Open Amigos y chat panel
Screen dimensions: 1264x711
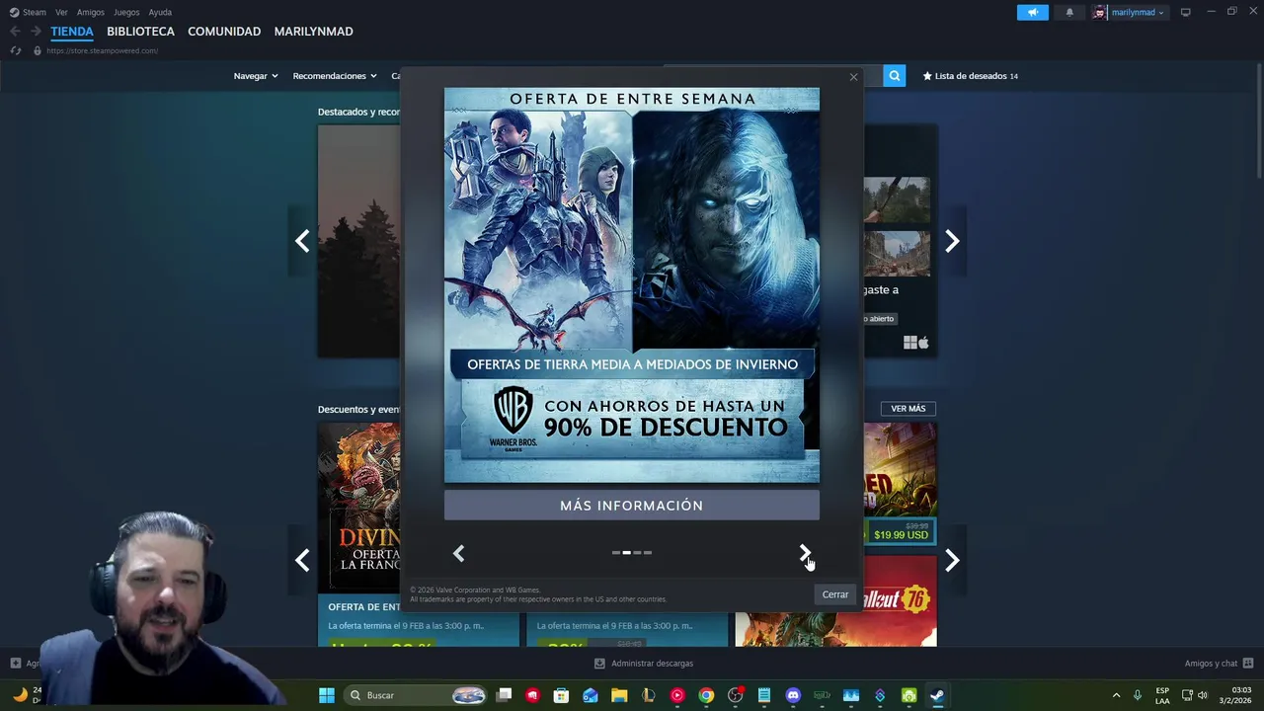pos(1219,664)
